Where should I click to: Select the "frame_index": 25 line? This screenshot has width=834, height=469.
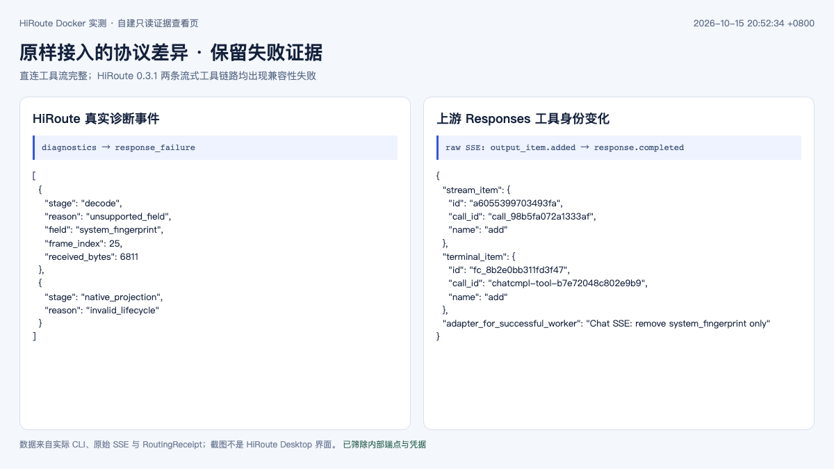tap(83, 243)
